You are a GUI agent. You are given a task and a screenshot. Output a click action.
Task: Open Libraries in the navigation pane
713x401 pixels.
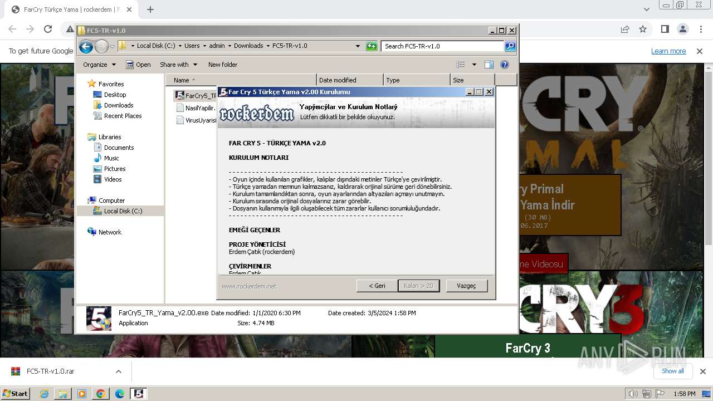point(110,137)
